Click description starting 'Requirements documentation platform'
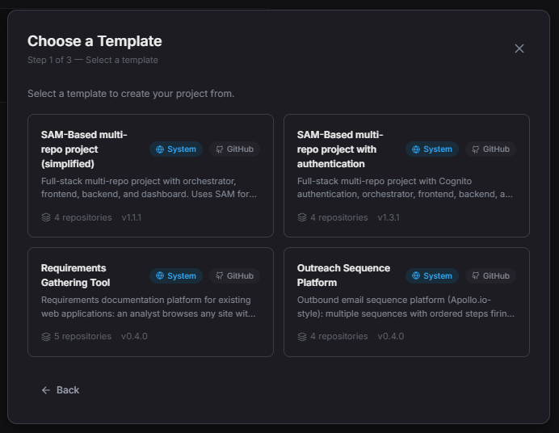This screenshot has height=433, width=559. (149, 307)
